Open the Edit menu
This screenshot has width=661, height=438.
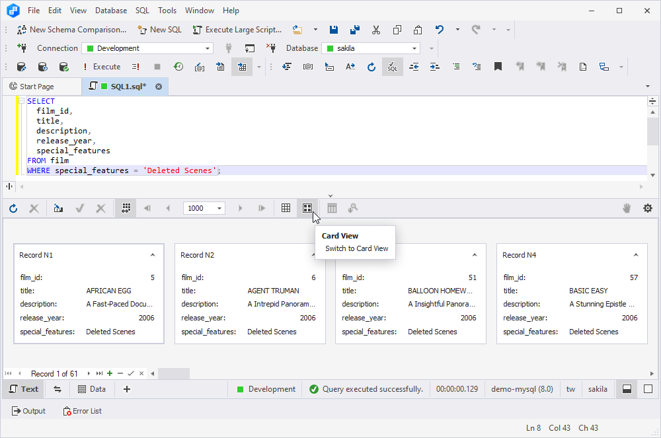point(55,11)
